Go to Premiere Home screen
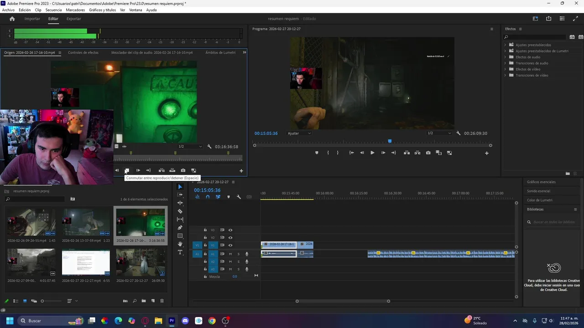584x328 pixels. 12,19
